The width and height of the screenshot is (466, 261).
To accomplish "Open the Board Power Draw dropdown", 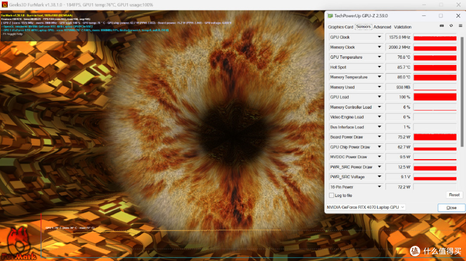I will (x=379, y=137).
